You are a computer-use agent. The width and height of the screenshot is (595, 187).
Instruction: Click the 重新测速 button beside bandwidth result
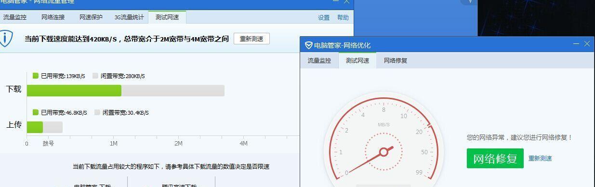click(251, 39)
